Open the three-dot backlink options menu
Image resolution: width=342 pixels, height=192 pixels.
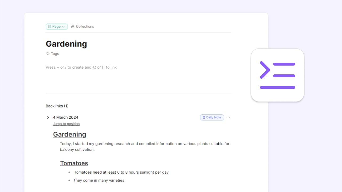(x=228, y=117)
